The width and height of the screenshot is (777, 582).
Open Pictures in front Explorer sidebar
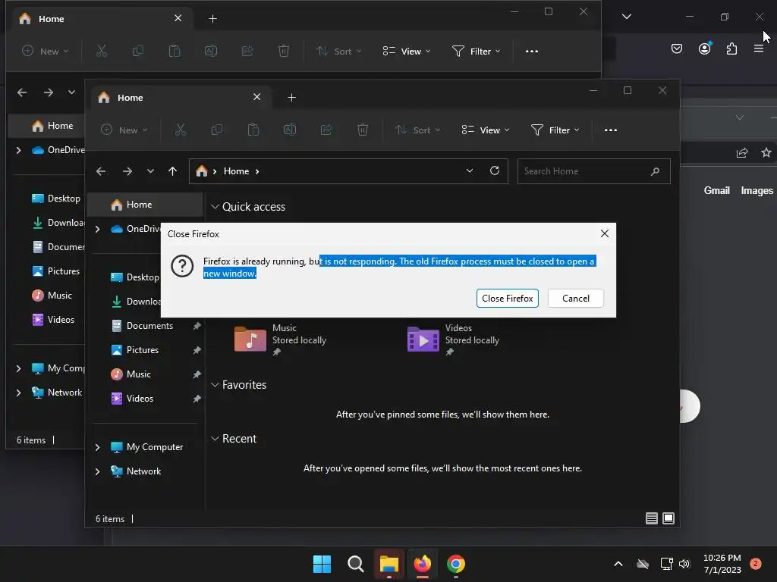pos(145,350)
